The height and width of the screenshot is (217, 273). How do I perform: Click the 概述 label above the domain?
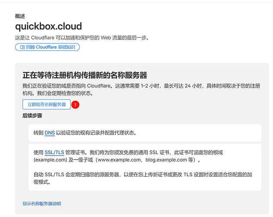20,16
